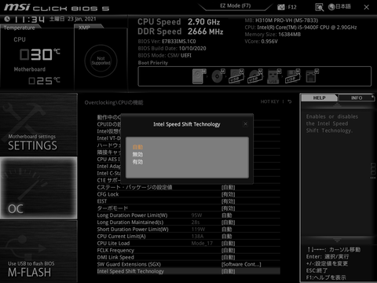Select the CFG Lock row label
377x283 pixels.
[108, 194]
